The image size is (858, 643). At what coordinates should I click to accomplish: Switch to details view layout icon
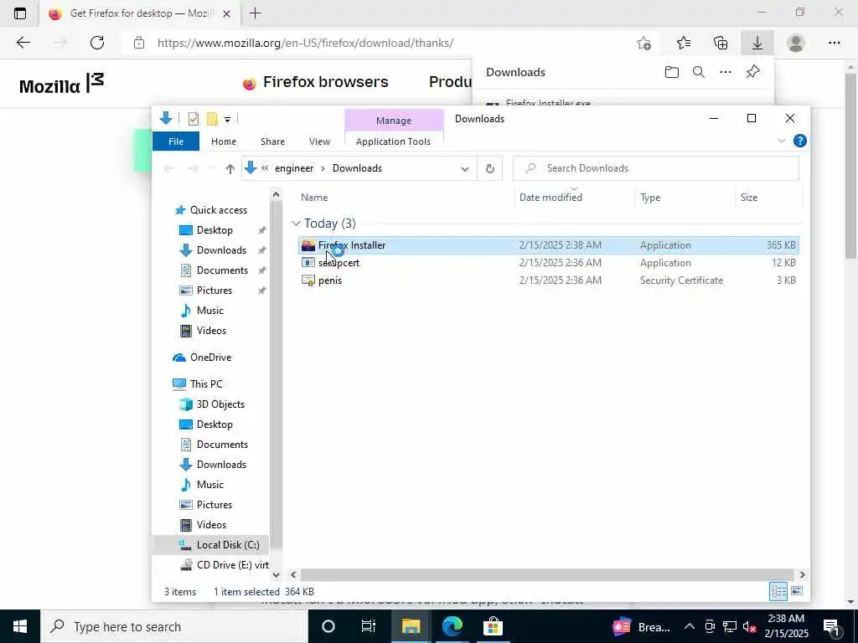point(778,591)
